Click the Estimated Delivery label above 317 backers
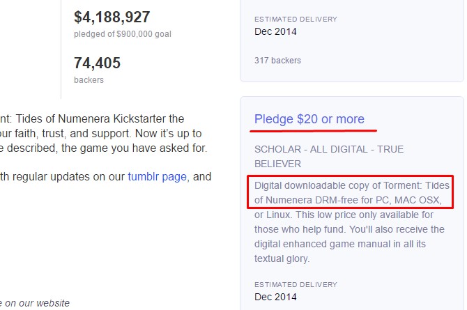Screen dimensions: 467x310 (296, 20)
